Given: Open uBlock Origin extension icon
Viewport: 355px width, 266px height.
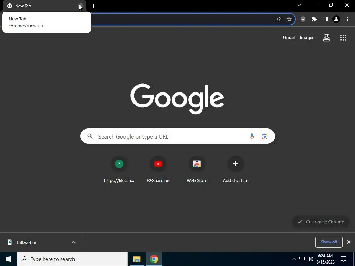Looking at the screenshot, I should coord(303,19).
